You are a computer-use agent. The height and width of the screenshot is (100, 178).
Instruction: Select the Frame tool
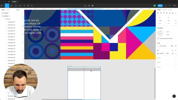(x=11, y=6)
